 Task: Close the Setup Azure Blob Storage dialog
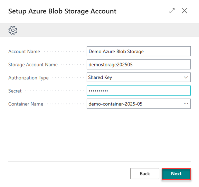(184, 11)
